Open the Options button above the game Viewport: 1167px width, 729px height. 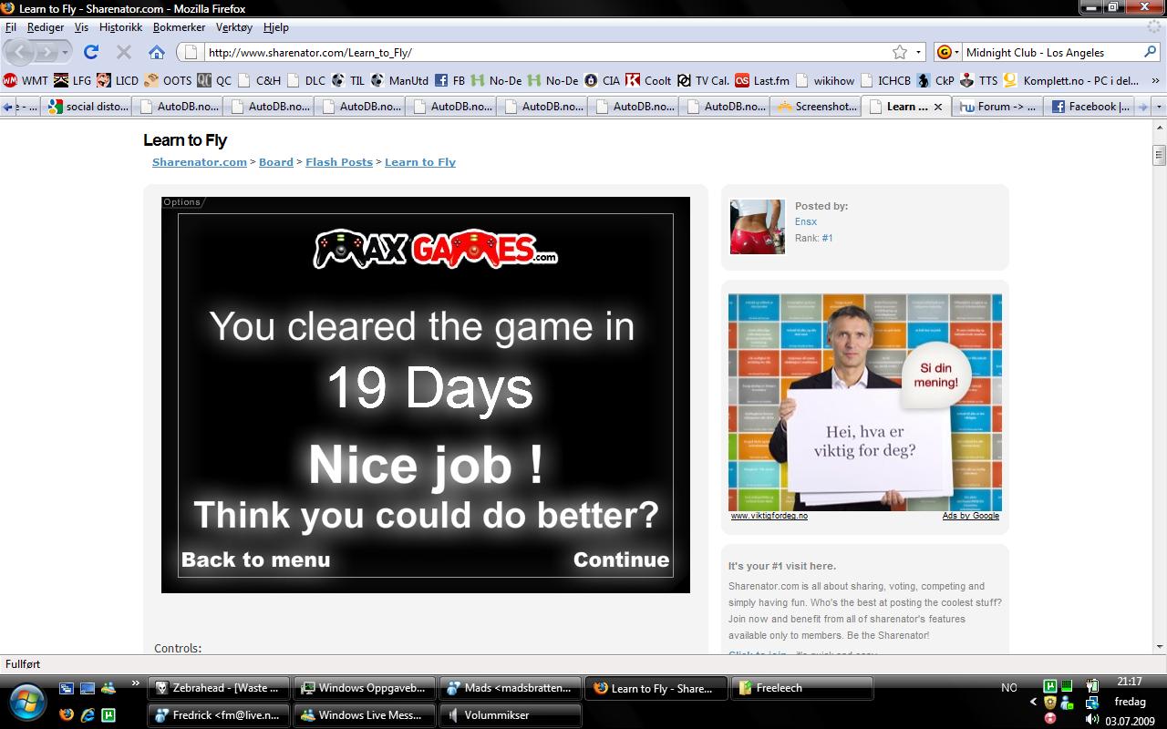coord(181,202)
